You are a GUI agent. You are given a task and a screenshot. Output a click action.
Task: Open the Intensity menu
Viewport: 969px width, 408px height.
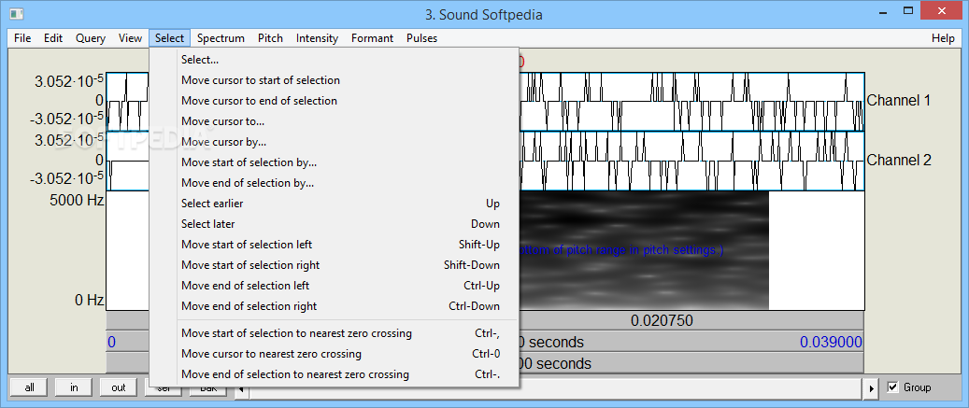[x=317, y=38]
